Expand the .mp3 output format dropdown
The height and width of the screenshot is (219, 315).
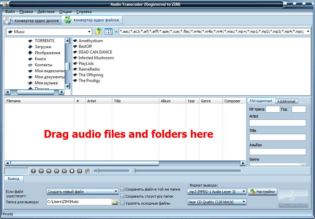pos(244,192)
